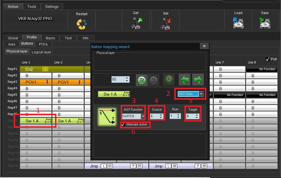Expand the AUX Function SWITCH dropdown
Viewport: 281px width, 178px height.
143,116
